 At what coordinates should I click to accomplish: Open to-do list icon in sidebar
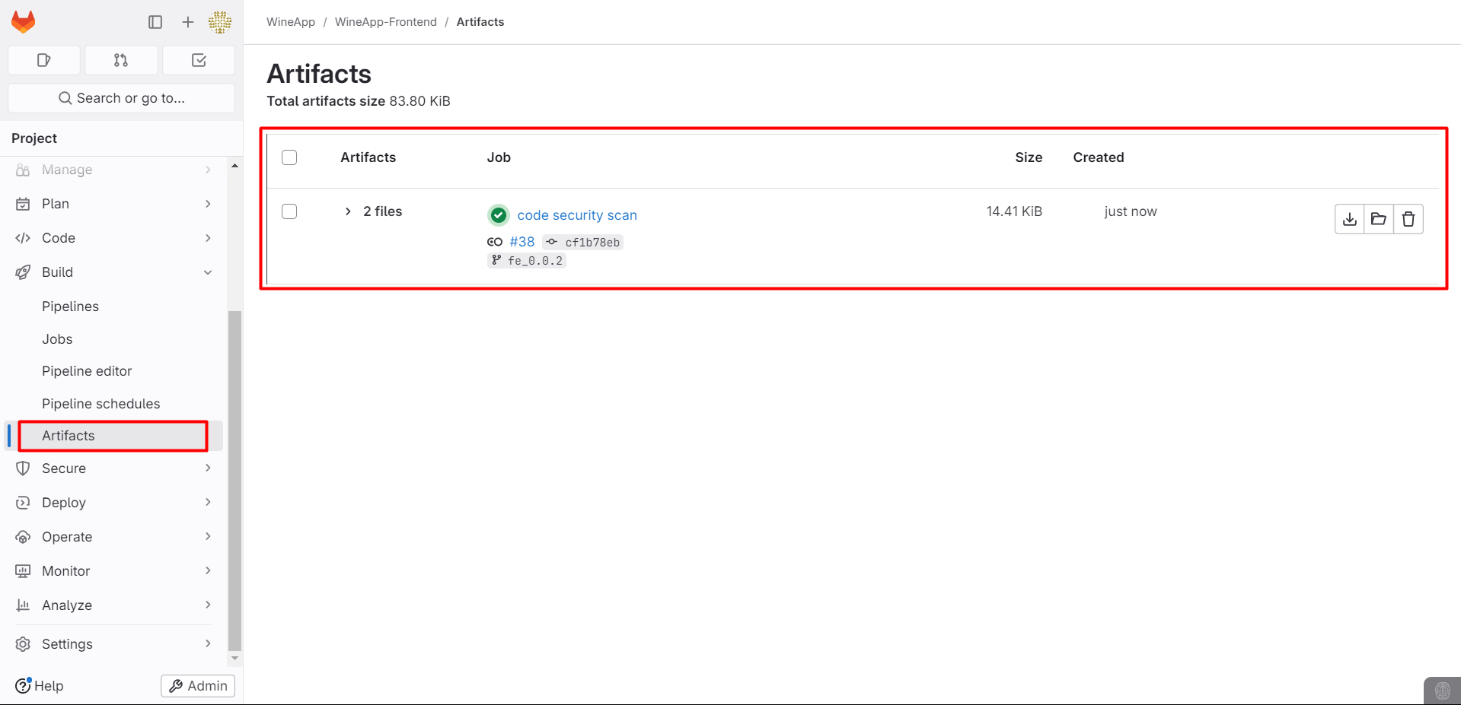[199, 60]
